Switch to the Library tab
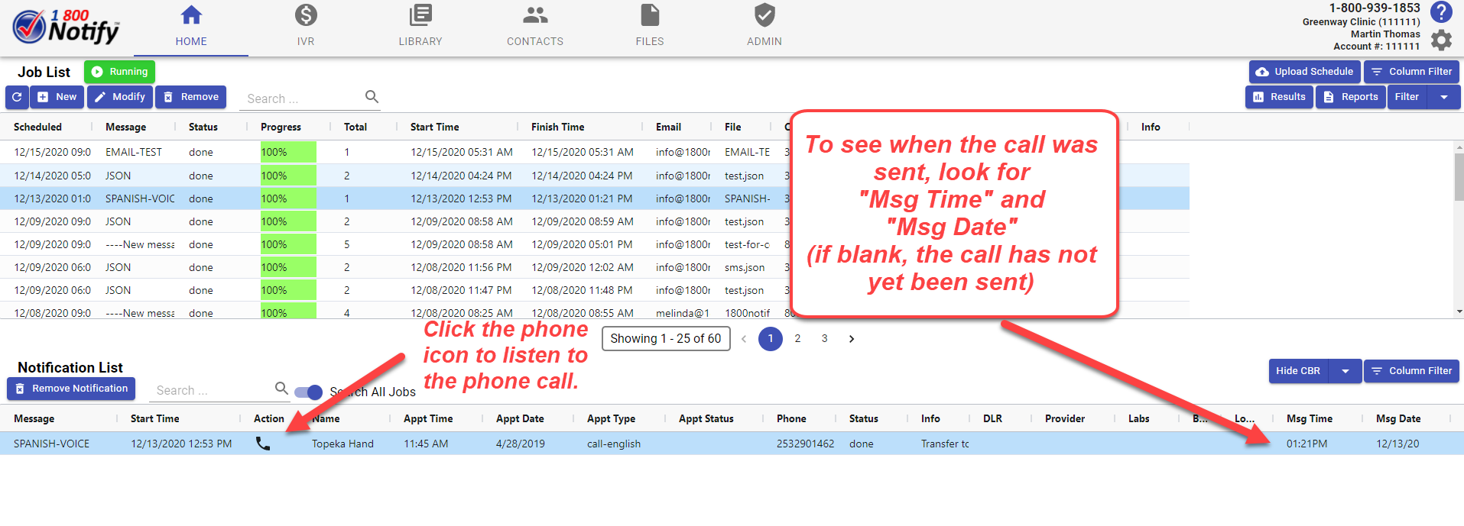Image resolution: width=1464 pixels, height=526 pixels. point(420,26)
